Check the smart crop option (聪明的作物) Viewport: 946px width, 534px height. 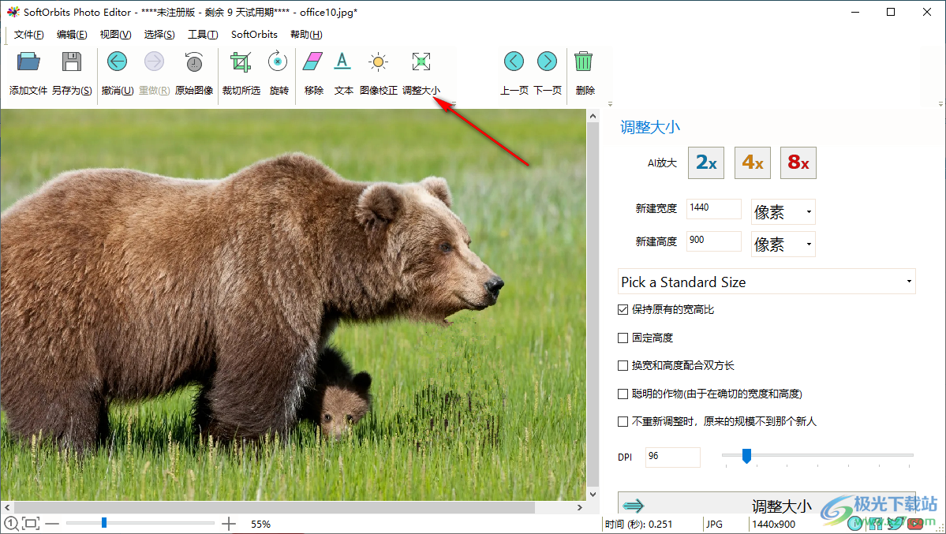(623, 393)
